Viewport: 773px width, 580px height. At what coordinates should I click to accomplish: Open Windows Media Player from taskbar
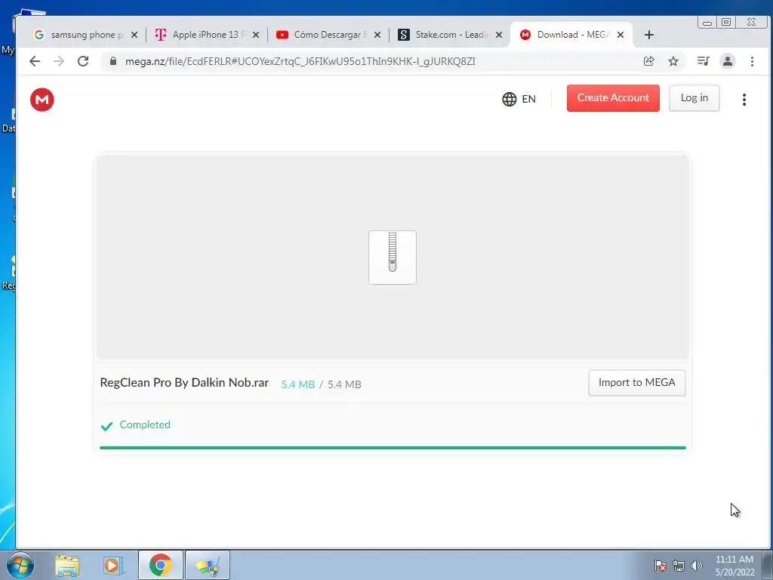[113, 566]
